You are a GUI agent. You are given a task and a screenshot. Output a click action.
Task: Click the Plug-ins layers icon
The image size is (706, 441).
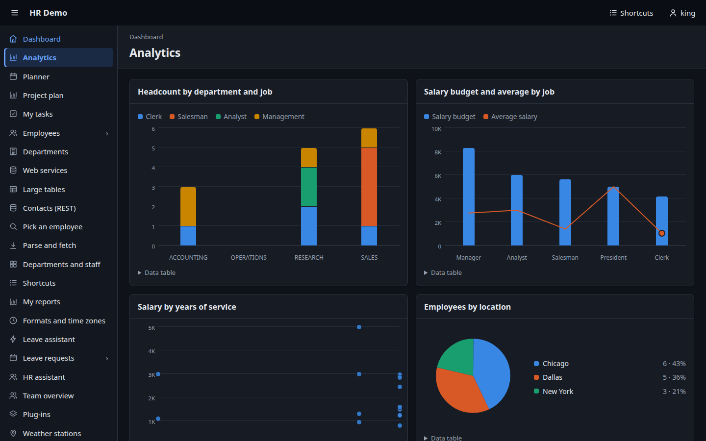13,414
